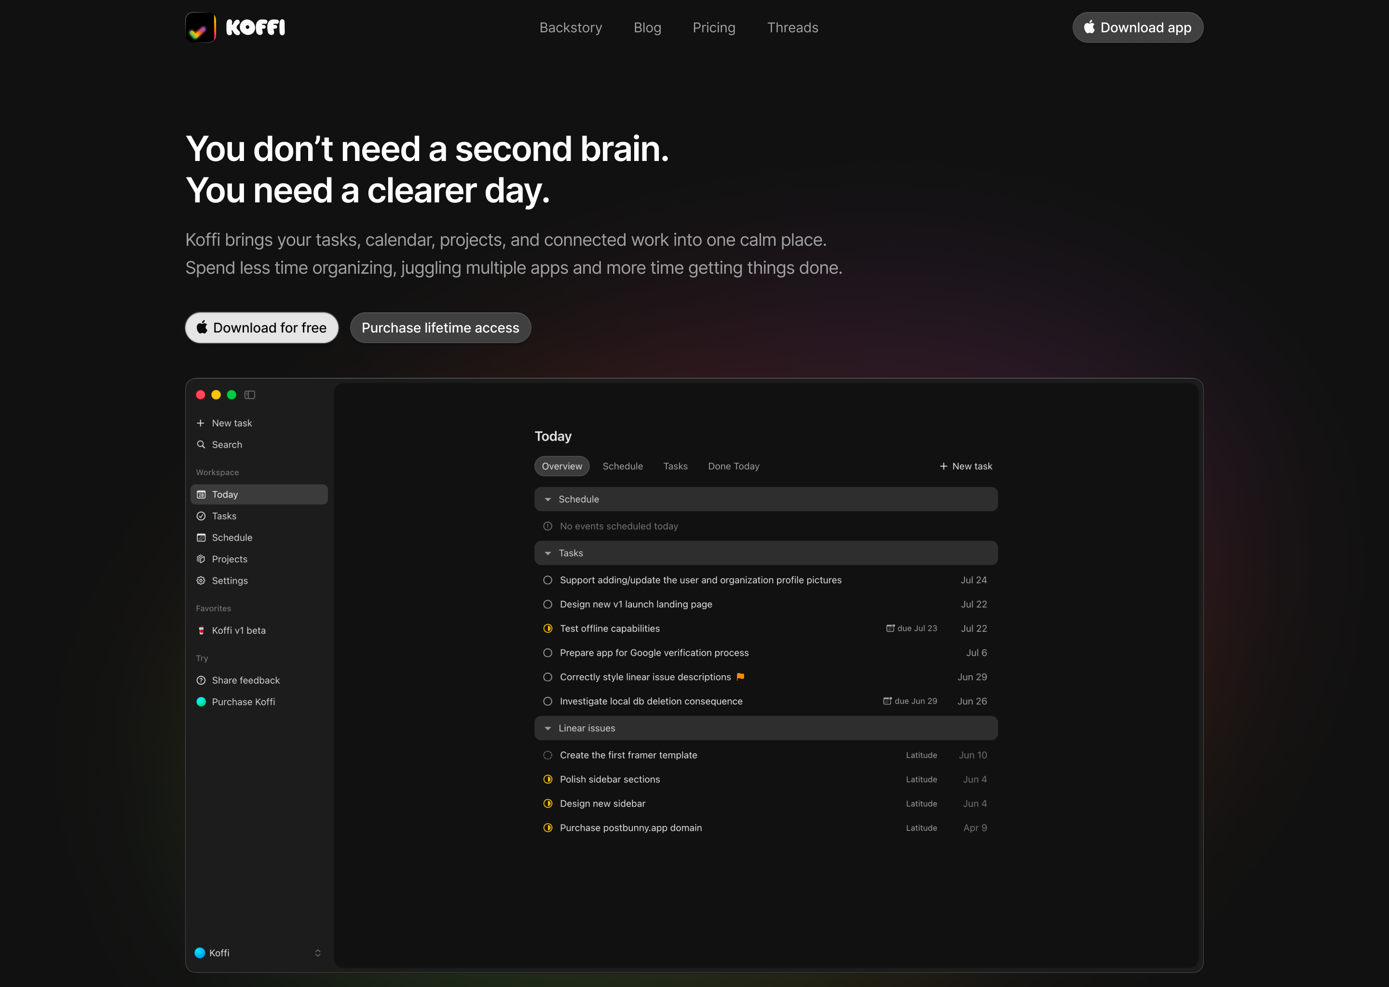Click the Share feedback question icon
Viewport: 1389px width, 987px height.
tap(201, 680)
